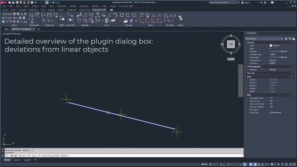Select the Layout1 tab
The height and width of the screenshot is (167, 297).
(17, 160)
